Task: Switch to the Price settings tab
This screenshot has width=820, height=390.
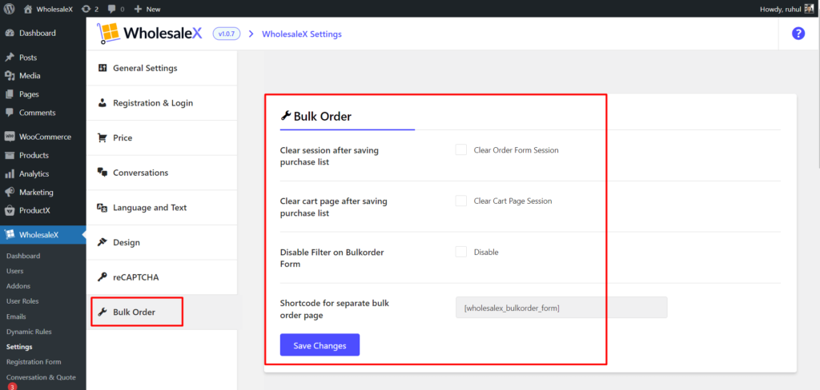Action: click(162, 137)
